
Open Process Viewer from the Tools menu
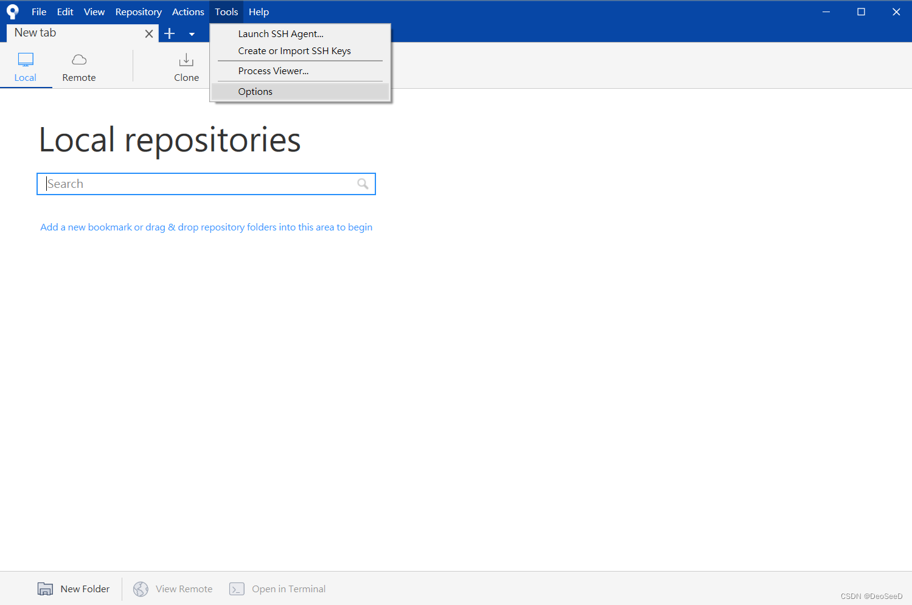click(273, 71)
